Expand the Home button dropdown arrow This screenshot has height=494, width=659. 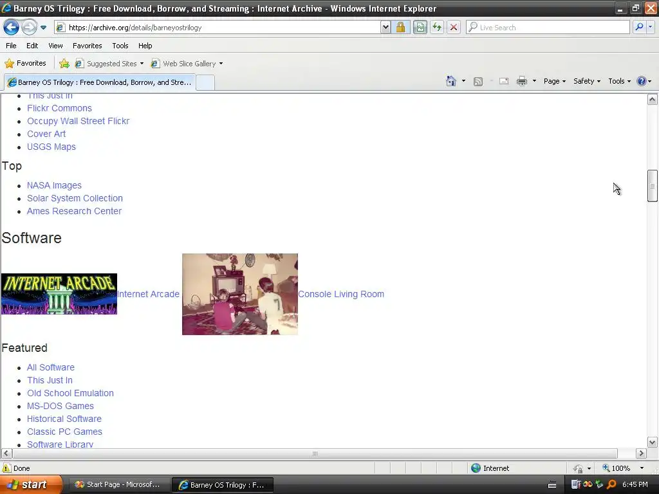point(463,81)
